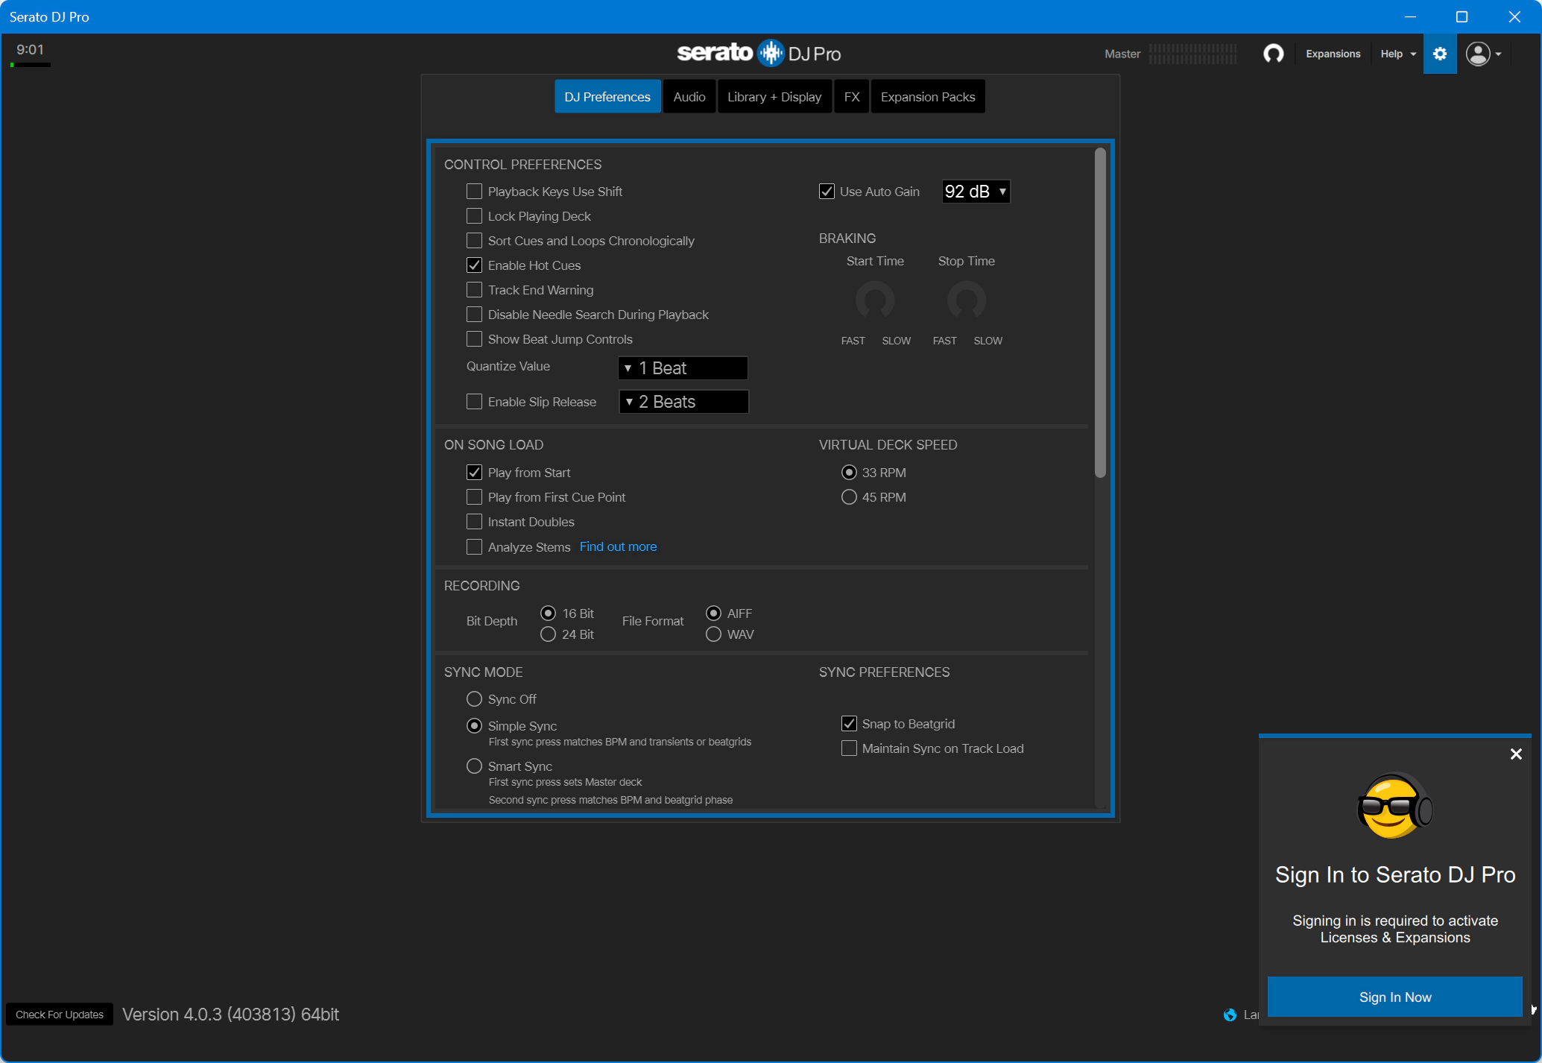Switch to the Audio tab
Image resolution: width=1542 pixels, height=1063 pixels.
click(x=689, y=97)
